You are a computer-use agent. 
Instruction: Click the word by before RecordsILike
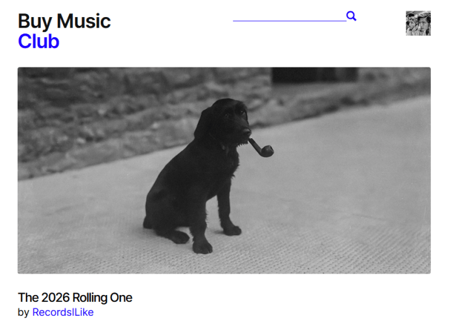point(23,313)
